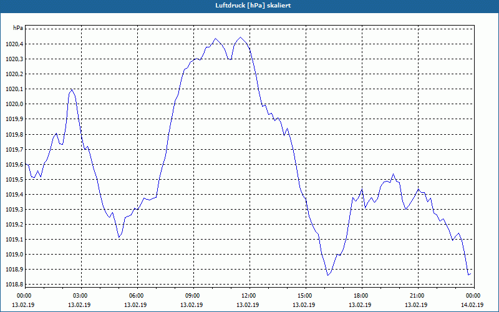Click the 13.02.19 date under 09:00
This screenshot has width=499, height=312.
click(191, 305)
